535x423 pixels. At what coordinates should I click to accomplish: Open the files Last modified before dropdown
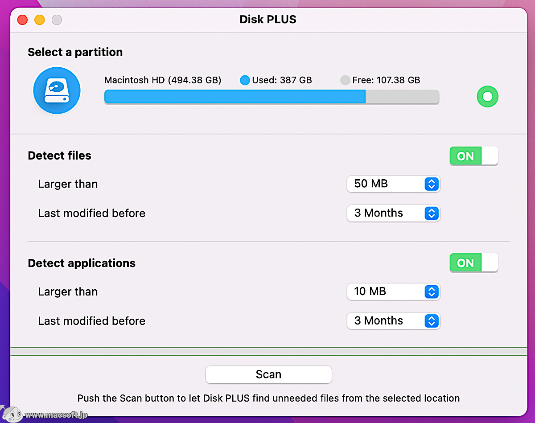coord(388,213)
